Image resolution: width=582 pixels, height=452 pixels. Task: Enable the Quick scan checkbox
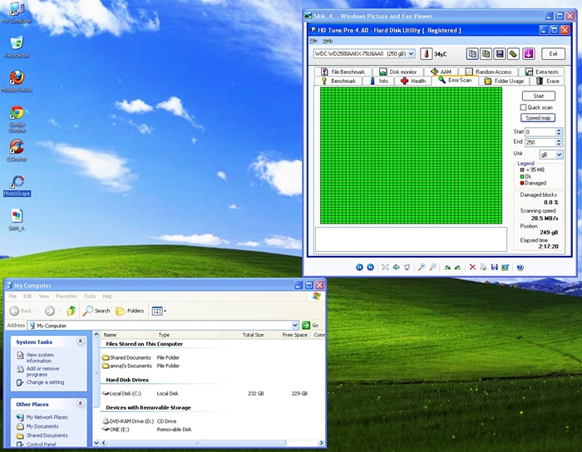point(523,107)
